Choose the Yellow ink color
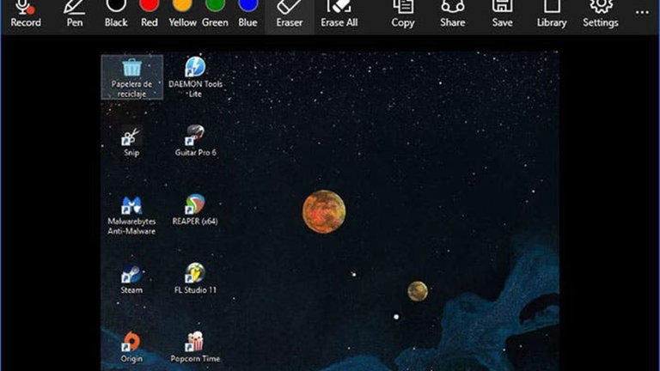The height and width of the screenshot is (371, 660). (x=182, y=15)
